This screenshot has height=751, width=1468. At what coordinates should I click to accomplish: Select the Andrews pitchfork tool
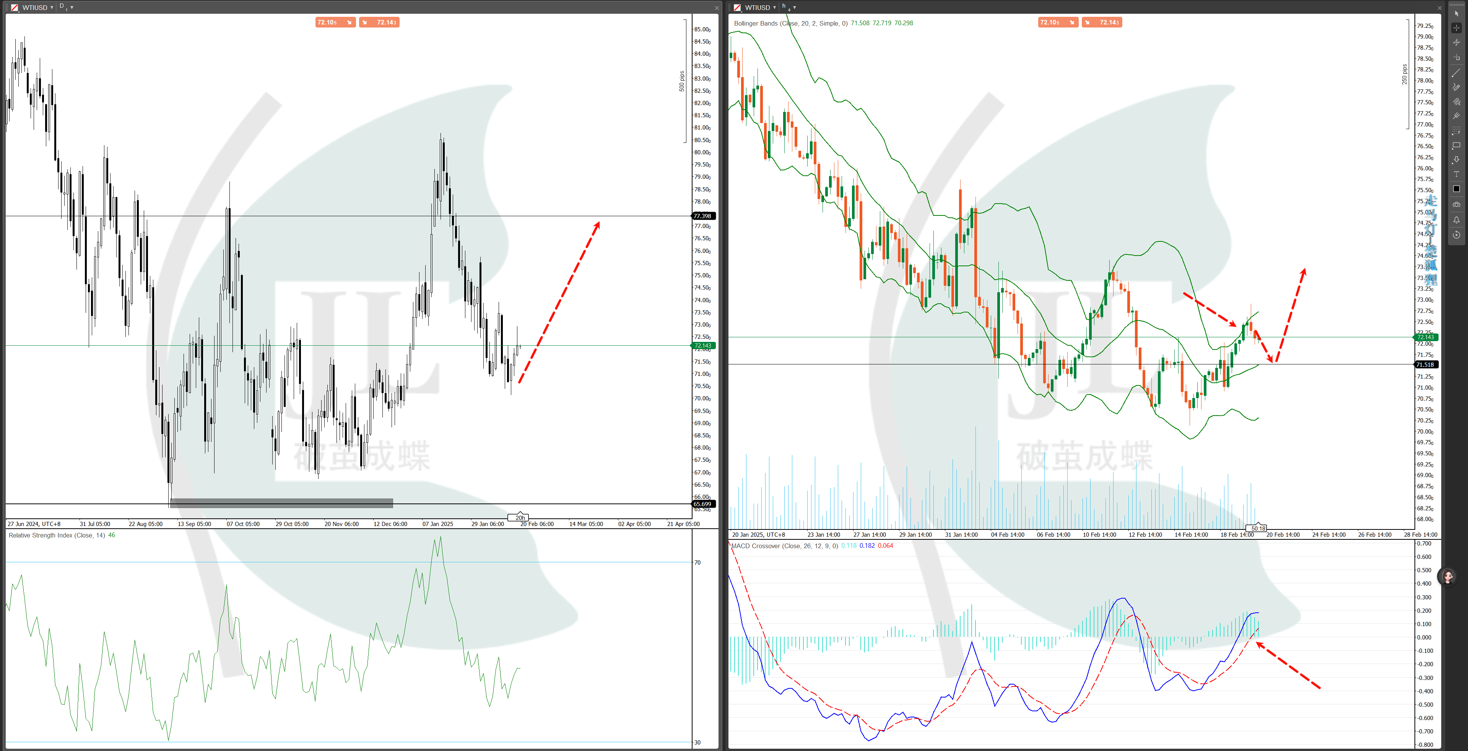pyautogui.click(x=1456, y=116)
